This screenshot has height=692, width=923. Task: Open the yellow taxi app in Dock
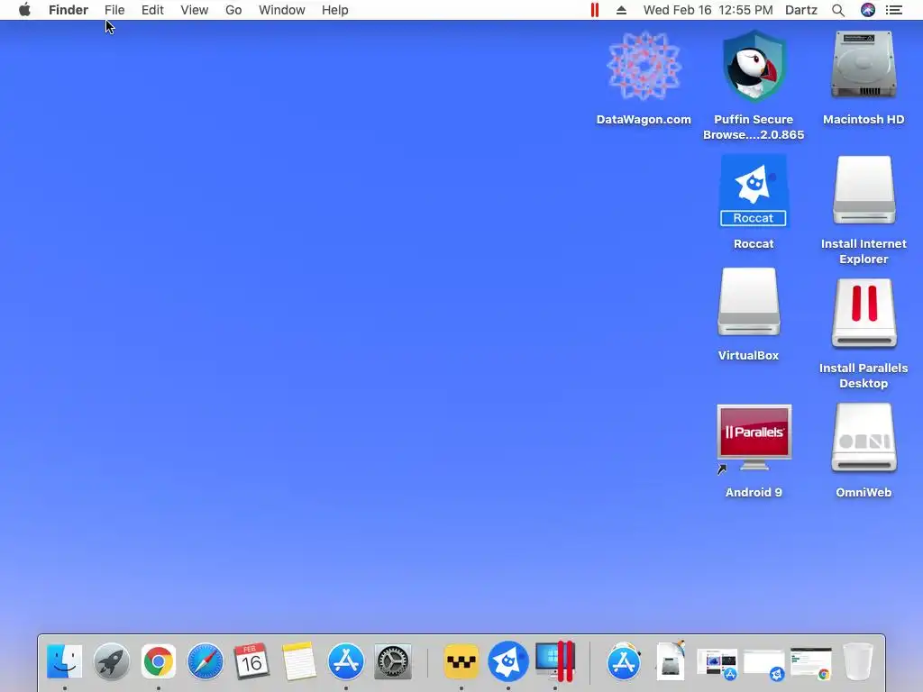[x=461, y=661]
